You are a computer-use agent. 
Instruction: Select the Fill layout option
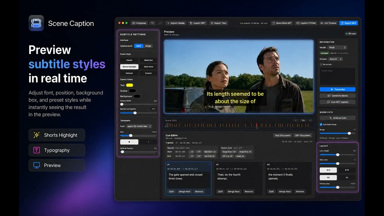click(x=328, y=178)
